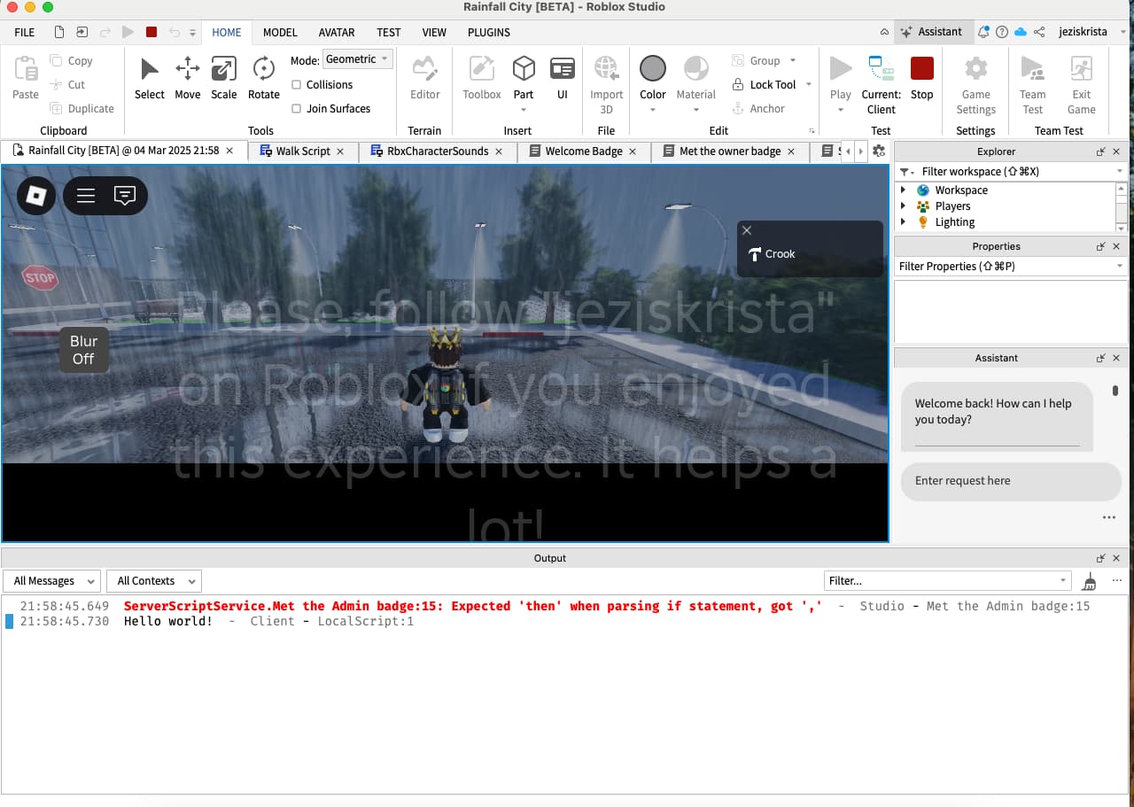Select the Move tool
This screenshot has height=807, width=1134.
tap(187, 80)
